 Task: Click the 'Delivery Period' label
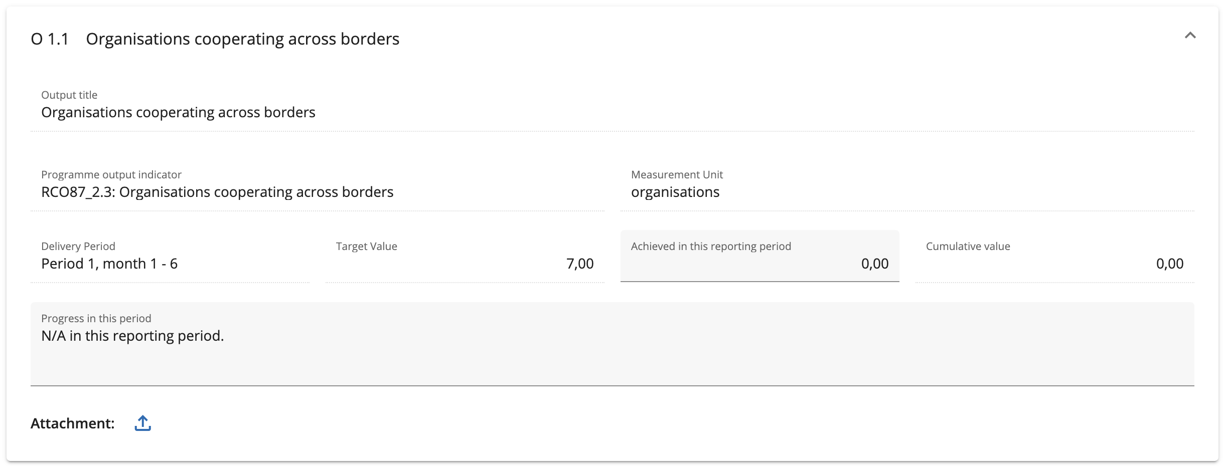(78, 247)
